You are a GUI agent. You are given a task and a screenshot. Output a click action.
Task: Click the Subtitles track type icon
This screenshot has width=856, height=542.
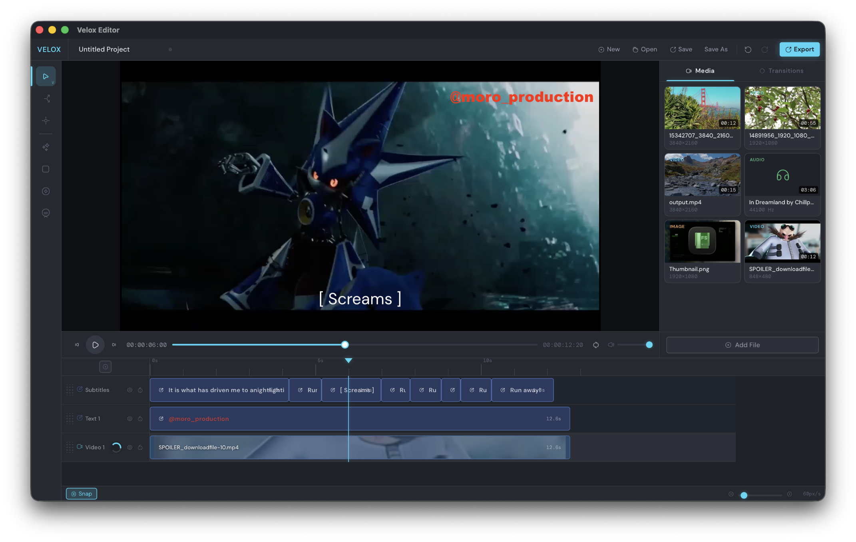[80, 389]
